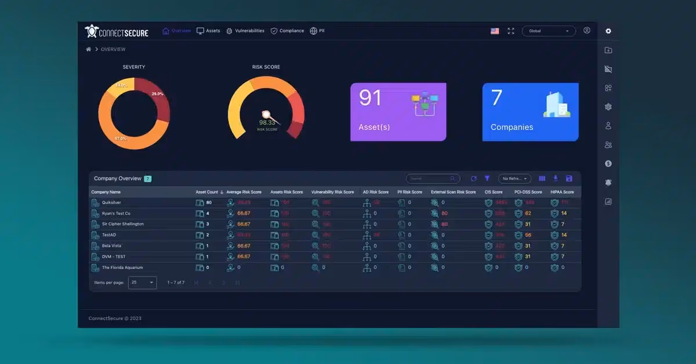This screenshot has height=364, width=696.
Task: Click the cog settings sidebar icon
Action: [608, 107]
